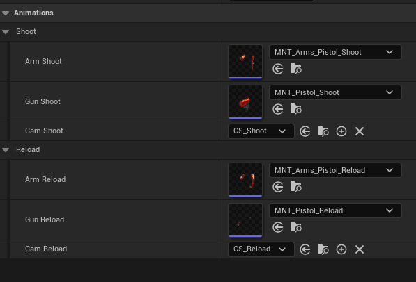The height and width of the screenshot is (282, 416).
Task: Collapse the Shoot section
Action: (6, 32)
